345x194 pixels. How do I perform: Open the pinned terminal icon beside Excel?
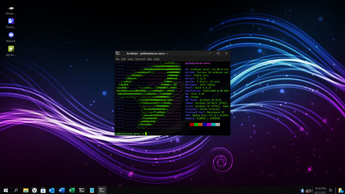(x=82, y=190)
